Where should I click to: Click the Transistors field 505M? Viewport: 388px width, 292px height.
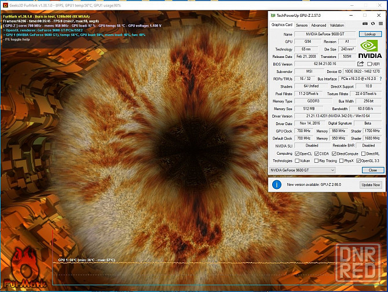pos(347,56)
